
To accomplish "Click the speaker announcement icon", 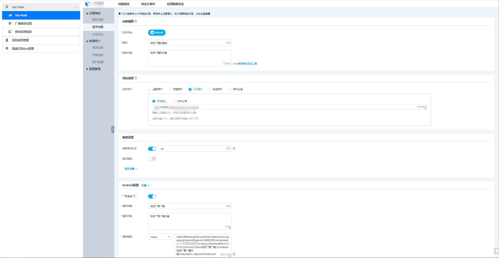I will 120,13.
